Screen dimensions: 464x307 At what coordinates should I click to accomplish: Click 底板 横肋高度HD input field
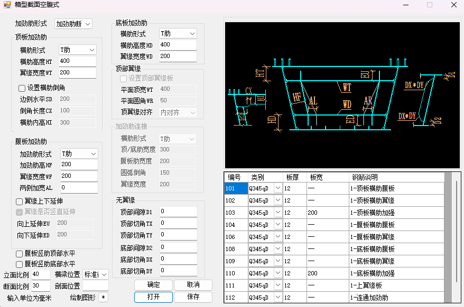(x=178, y=45)
